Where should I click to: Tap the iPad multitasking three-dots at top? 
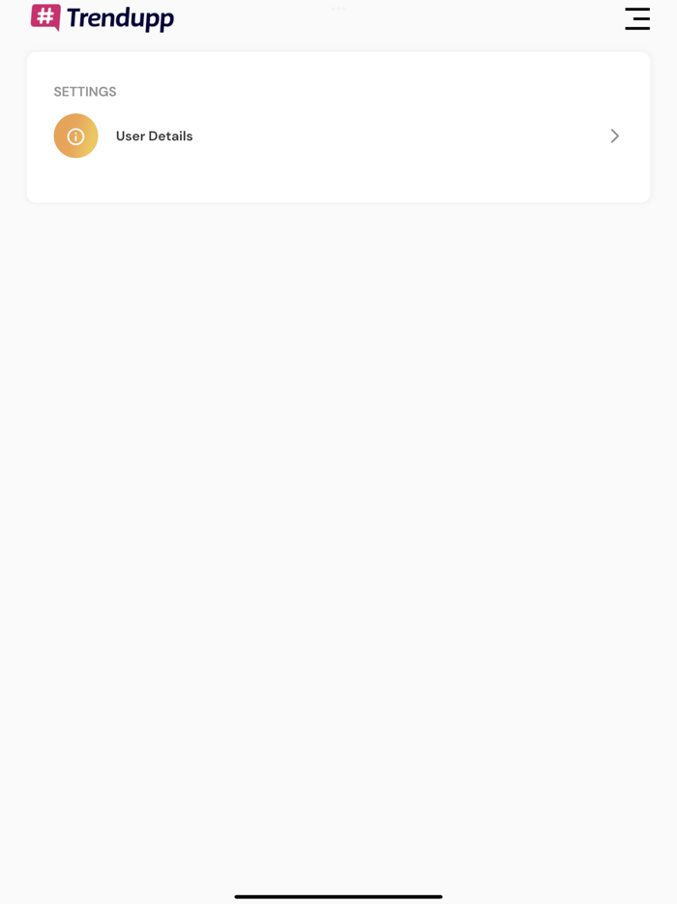(x=338, y=9)
